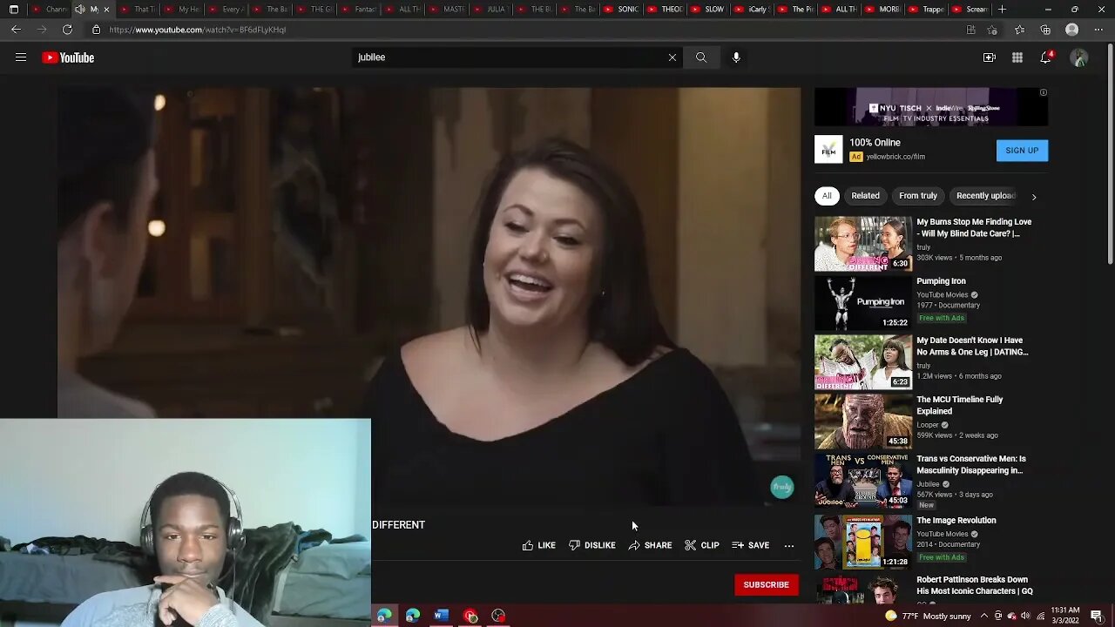Open the Create video icon
Screen dimensions: 1115x627
pyautogui.click(x=990, y=57)
